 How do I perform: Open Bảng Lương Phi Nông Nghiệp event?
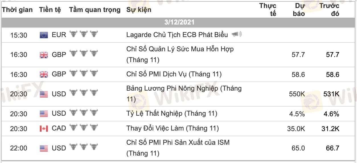(184, 89)
